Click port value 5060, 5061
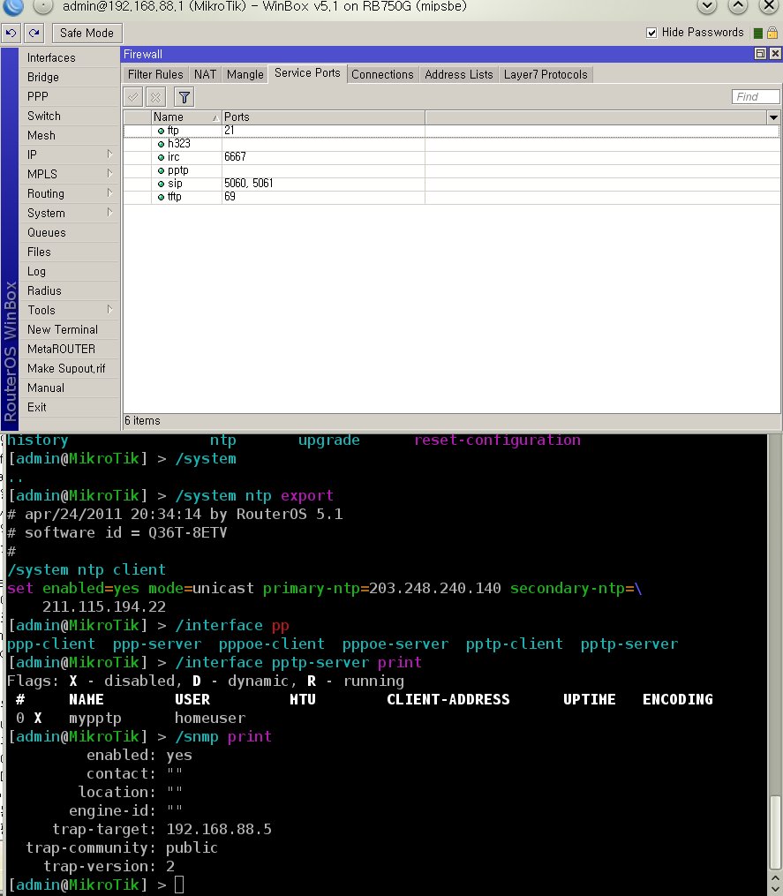The image size is (783, 896). [249, 184]
